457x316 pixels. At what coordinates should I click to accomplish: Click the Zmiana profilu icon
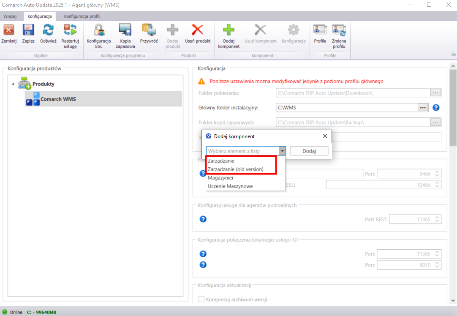pos(339,30)
